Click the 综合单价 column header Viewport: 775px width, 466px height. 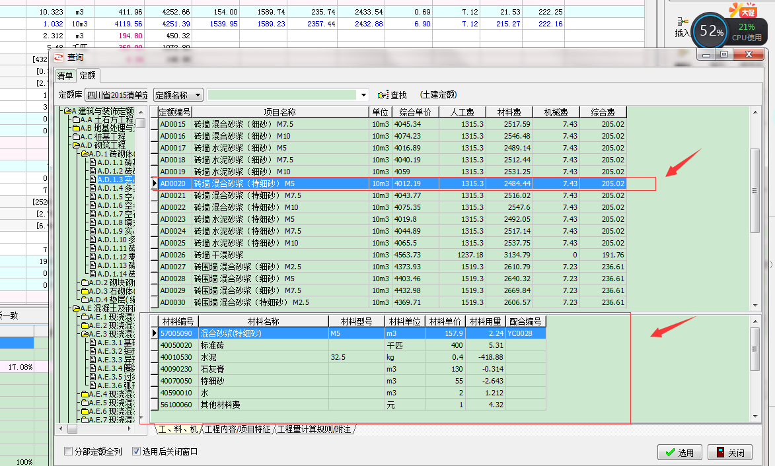click(415, 112)
